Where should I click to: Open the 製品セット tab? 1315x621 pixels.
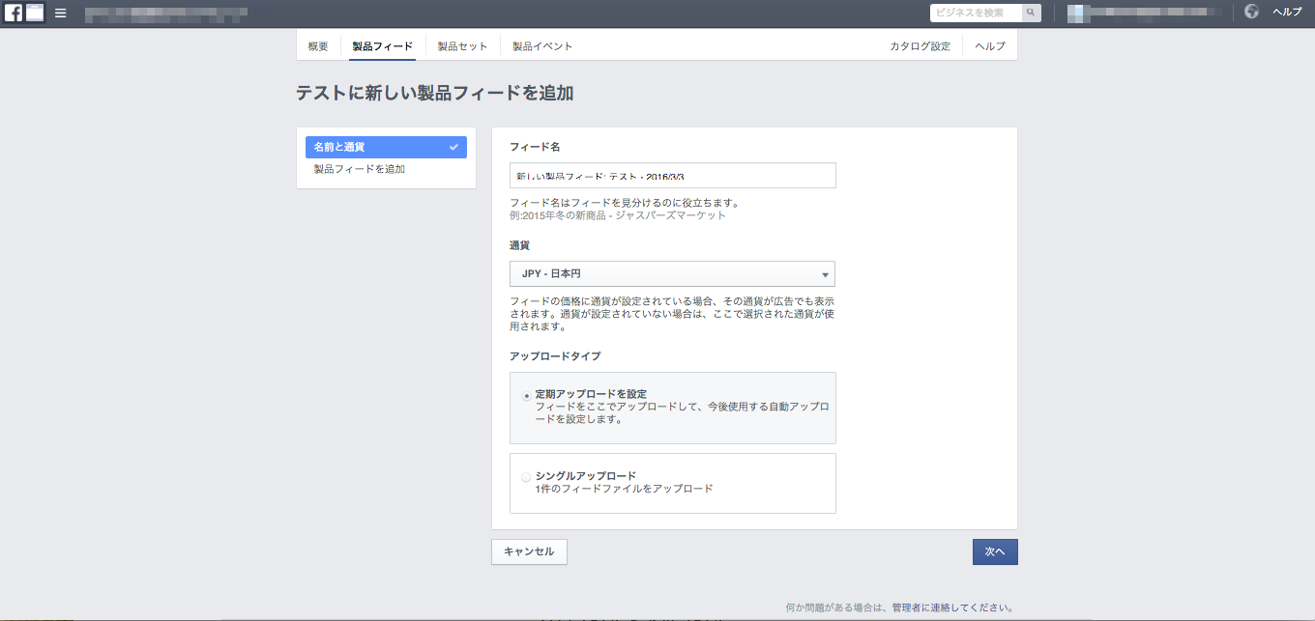point(462,46)
